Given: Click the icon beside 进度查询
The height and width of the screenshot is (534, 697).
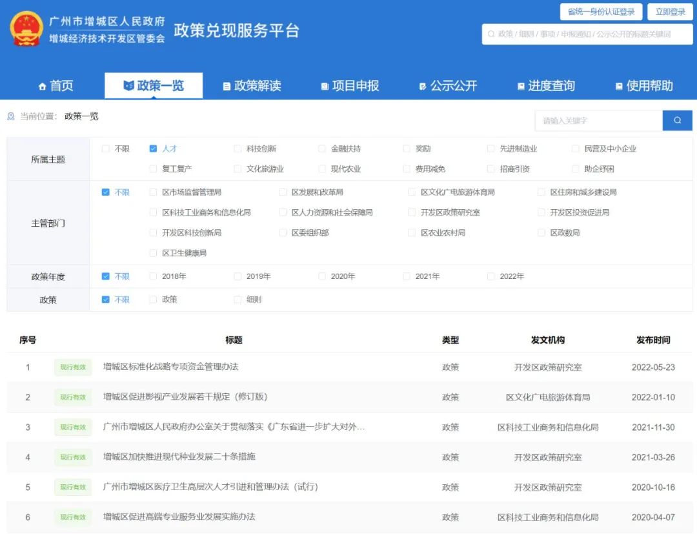Looking at the screenshot, I should 521,87.
